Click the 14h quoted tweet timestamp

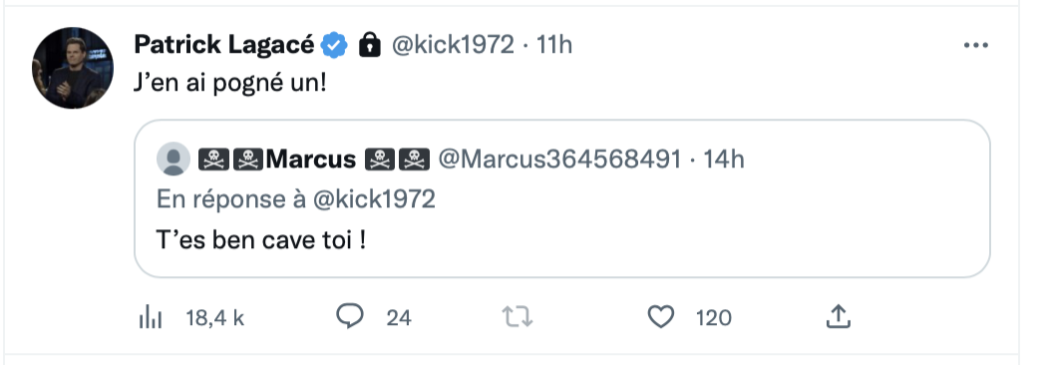[724, 160]
